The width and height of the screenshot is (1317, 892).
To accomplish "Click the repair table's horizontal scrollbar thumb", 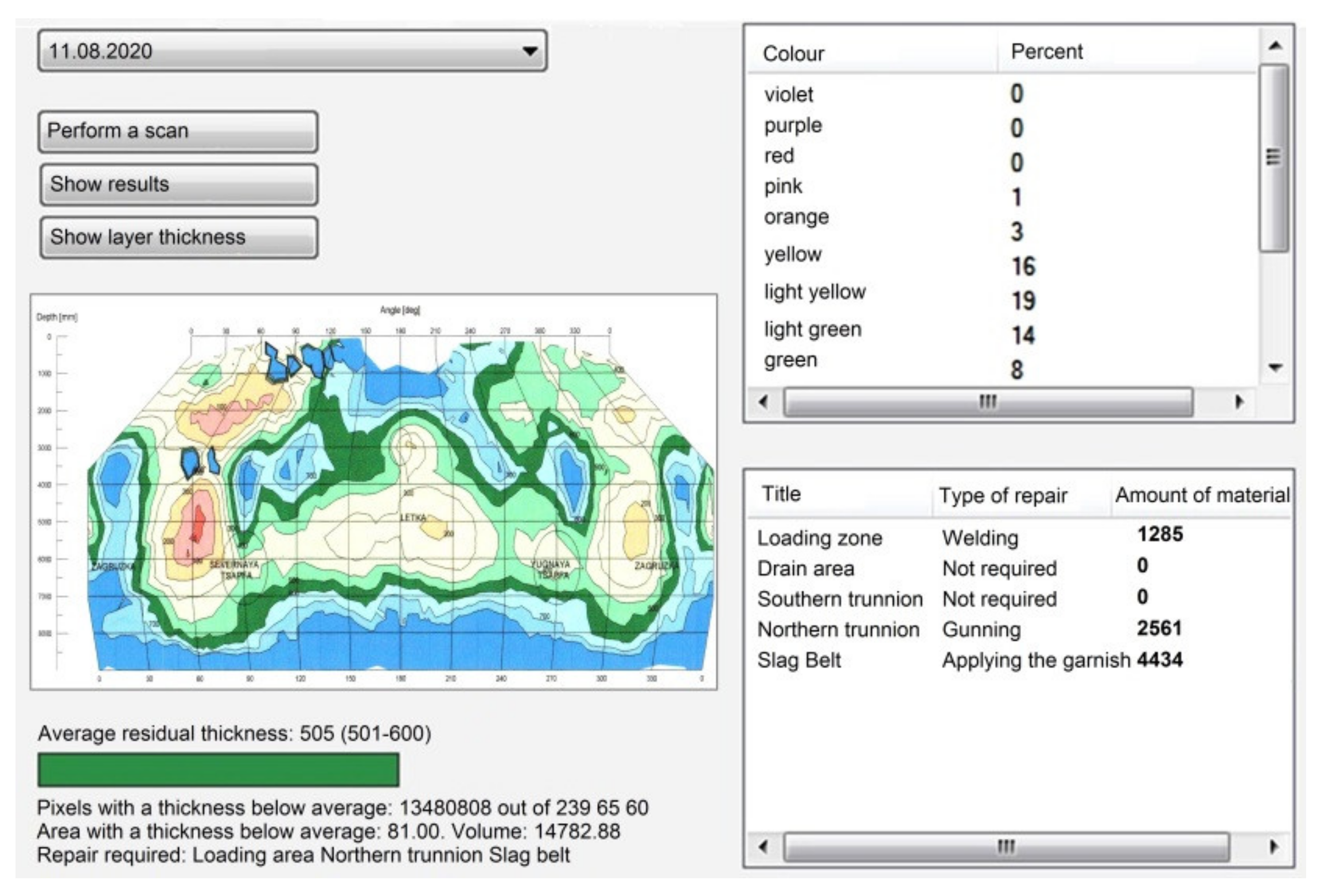I will point(1006,847).
